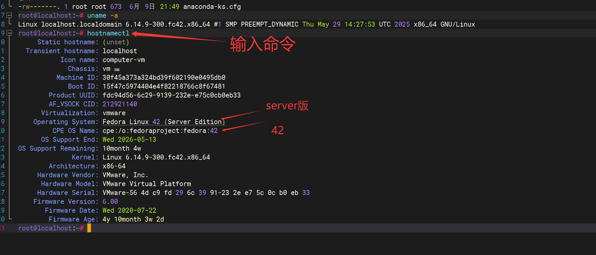The image size is (596, 255).
Task: Select the Hardware Serial VMware-56 value
Action: pyautogui.click(x=206, y=193)
